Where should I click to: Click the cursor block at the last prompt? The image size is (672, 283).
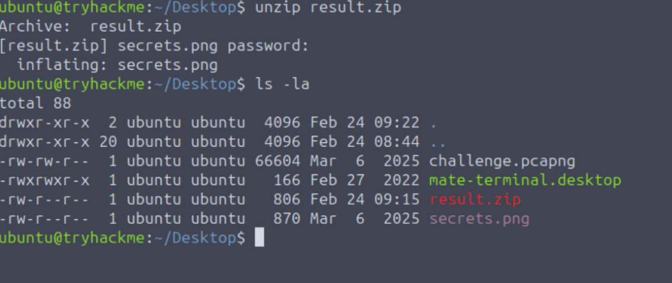(x=258, y=238)
